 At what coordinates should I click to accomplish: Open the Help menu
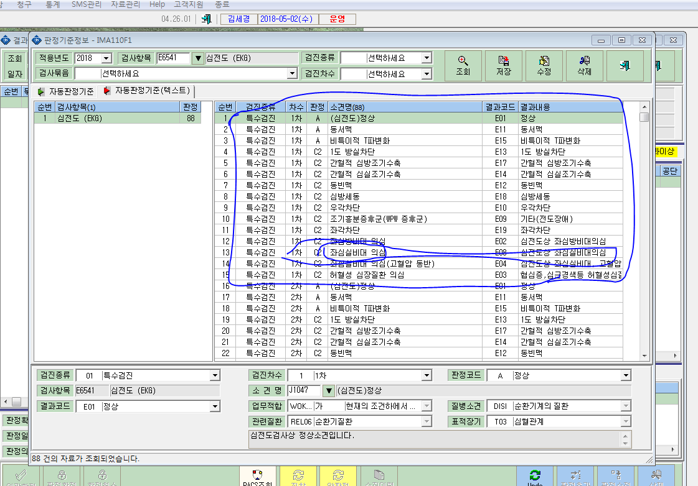click(x=157, y=4)
